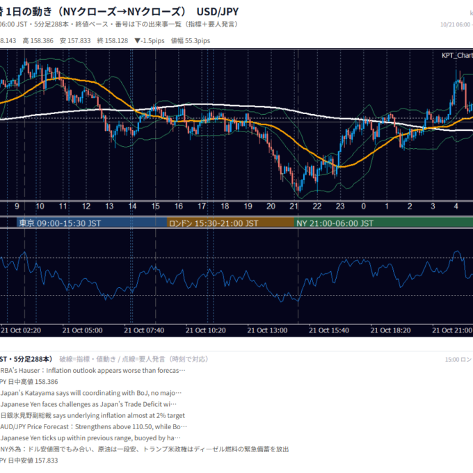Click hour label 13 on chart axis
Viewport: 473px width, 473px height.
click(x=109, y=207)
